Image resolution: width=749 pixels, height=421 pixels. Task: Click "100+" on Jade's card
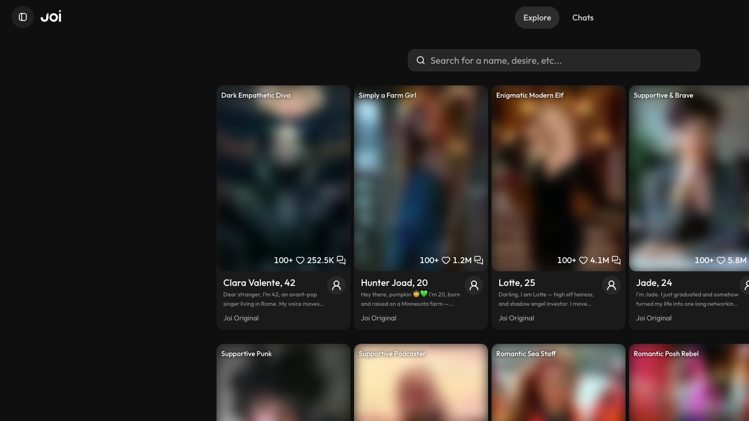tap(704, 260)
